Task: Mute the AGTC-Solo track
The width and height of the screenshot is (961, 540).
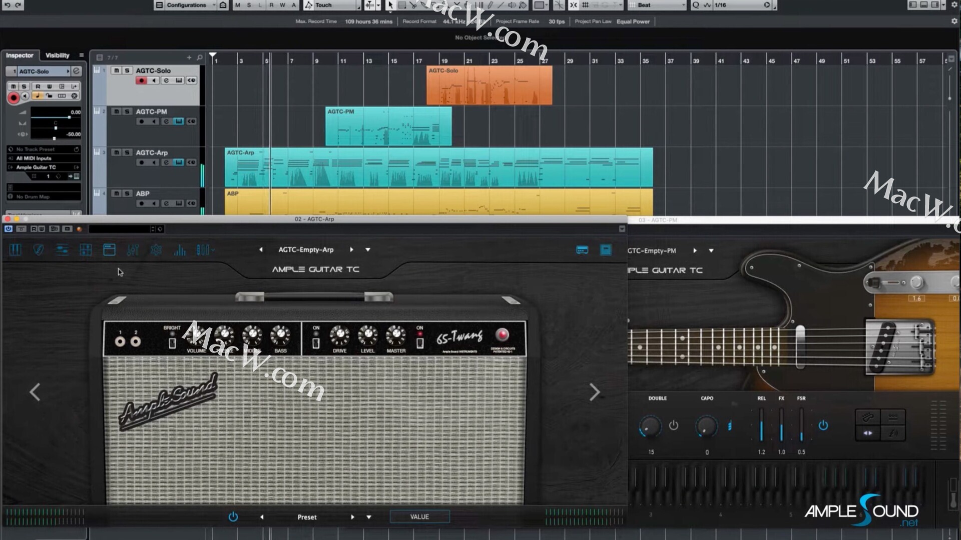Action: pos(116,70)
